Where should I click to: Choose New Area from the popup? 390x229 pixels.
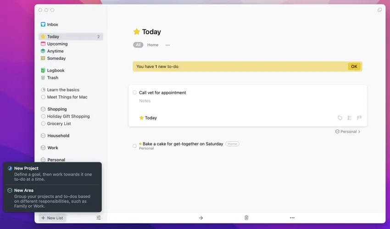[52, 198]
